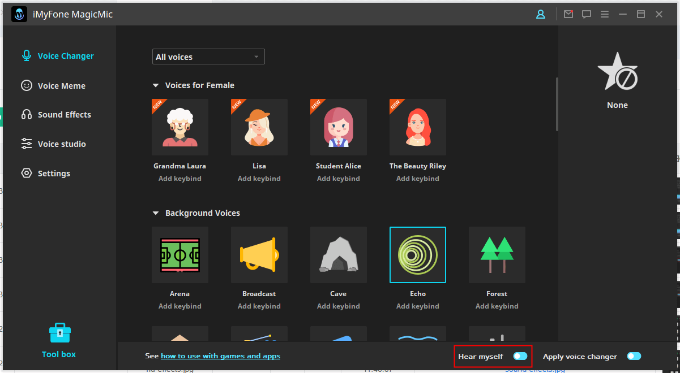Choose the Broadcast megaphone voice
Screen dimensions: 680x373
[x=259, y=255]
